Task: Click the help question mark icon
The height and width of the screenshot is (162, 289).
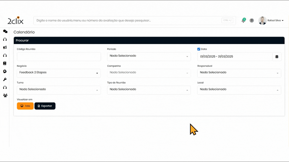Action: pos(252,20)
